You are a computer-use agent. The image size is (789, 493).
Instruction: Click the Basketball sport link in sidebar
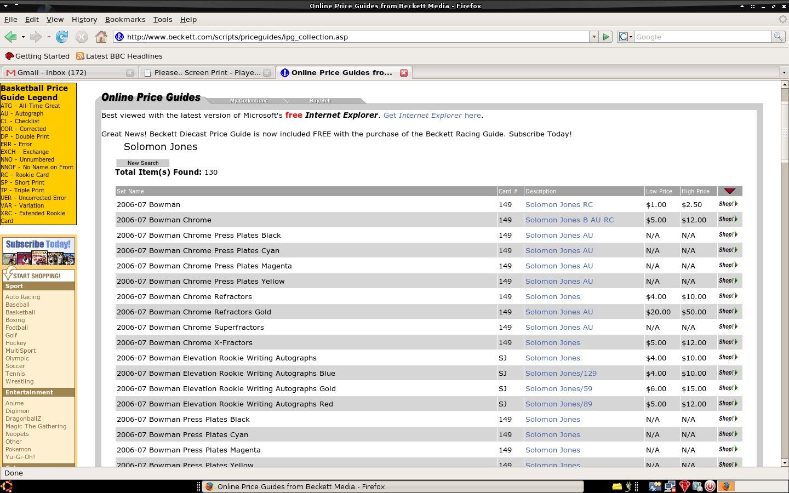pyautogui.click(x=20, y=312)
